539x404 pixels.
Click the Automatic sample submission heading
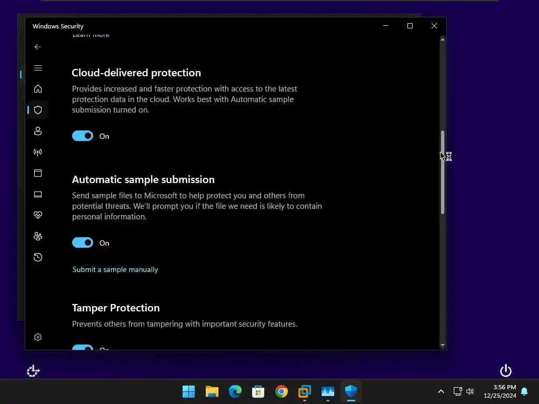[x=143, y=180]
